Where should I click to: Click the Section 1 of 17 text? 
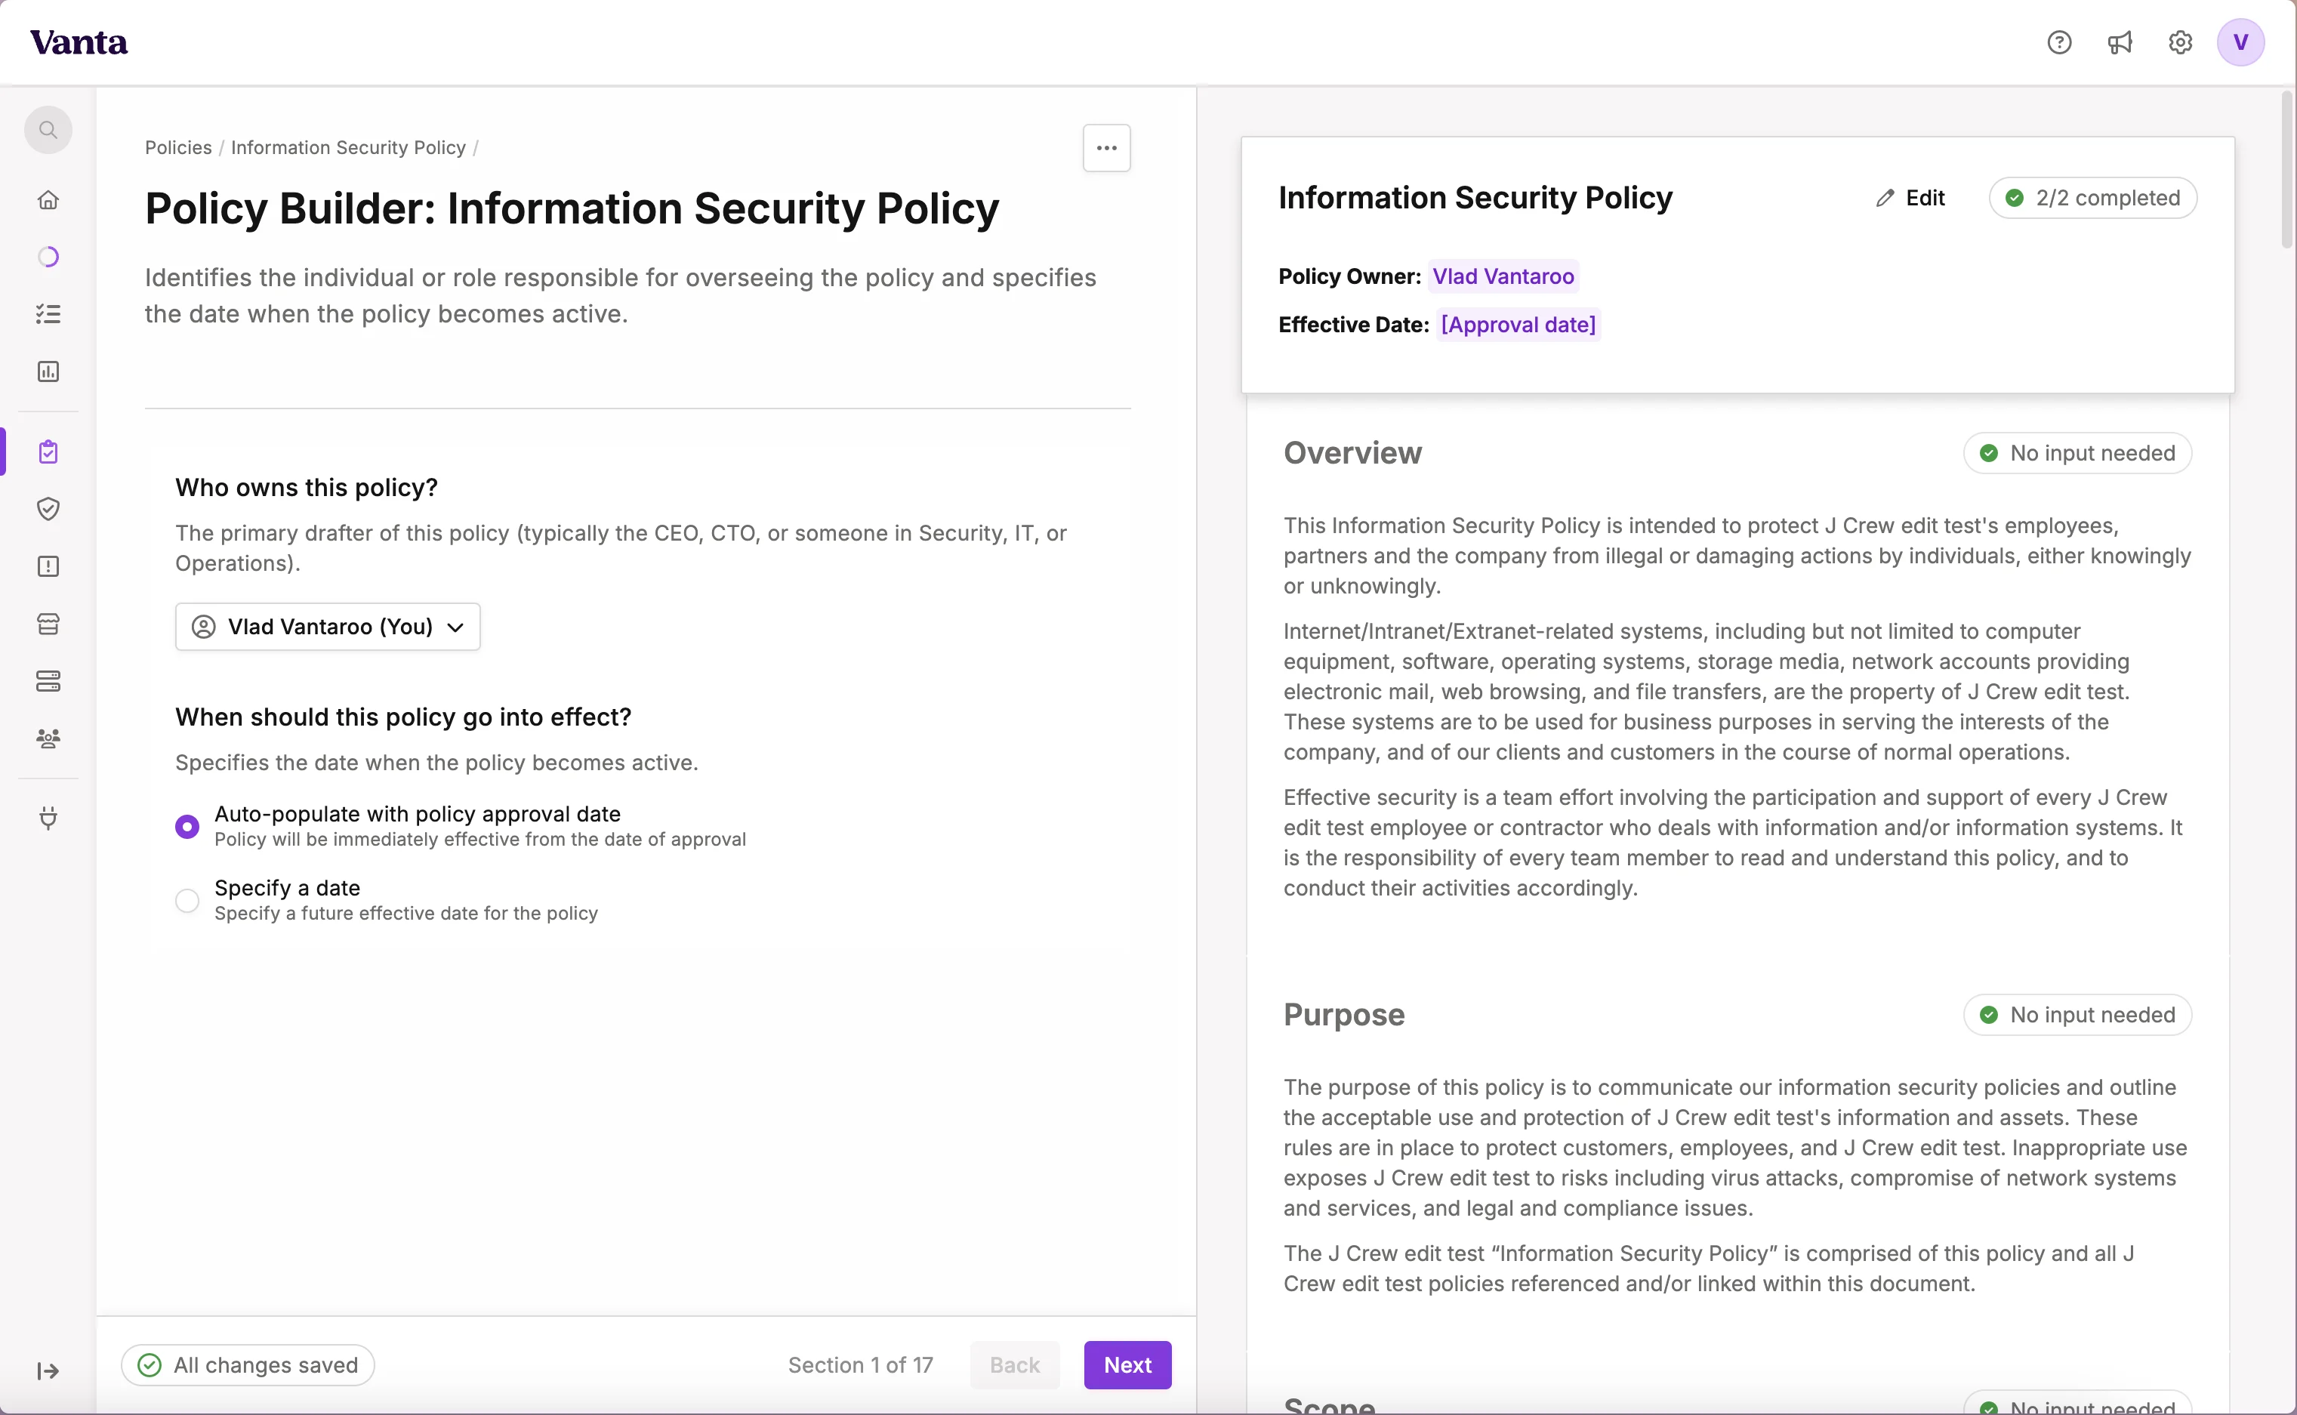click(860, 1365)
